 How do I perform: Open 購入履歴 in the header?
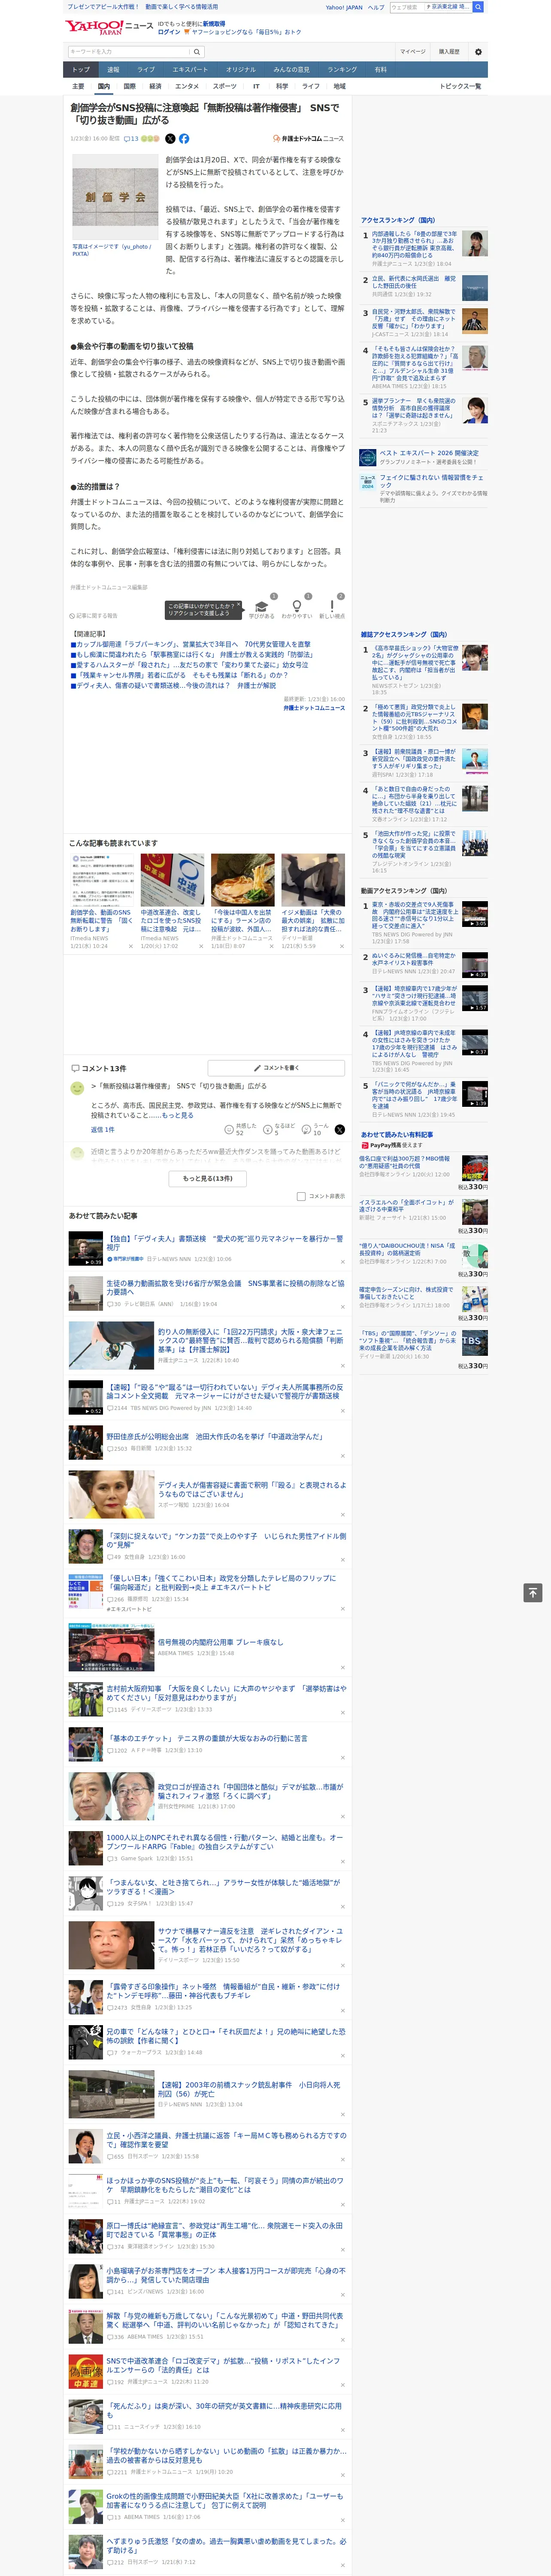449,51
